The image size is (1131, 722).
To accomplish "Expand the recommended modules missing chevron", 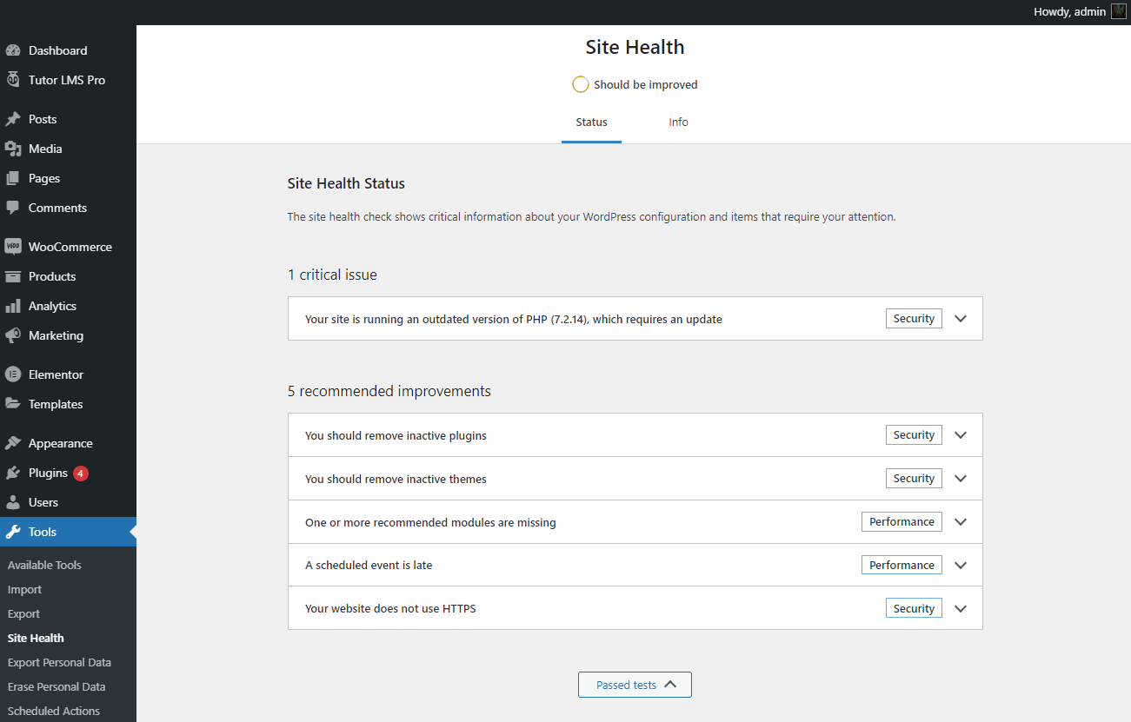I will point(961,522).
